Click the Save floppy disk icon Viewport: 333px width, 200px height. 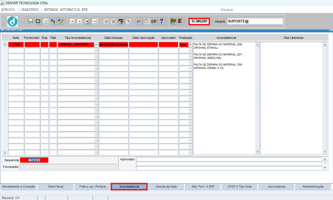[31, 21]
